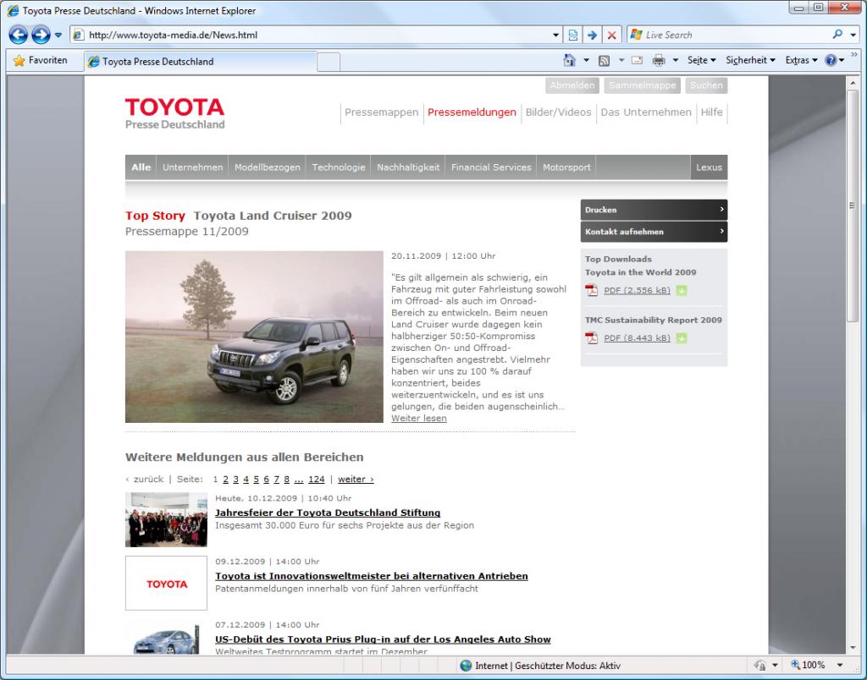The image size is (867, 680).
Task: Select the Modellbezogen category tab
Action: [267, 167]
